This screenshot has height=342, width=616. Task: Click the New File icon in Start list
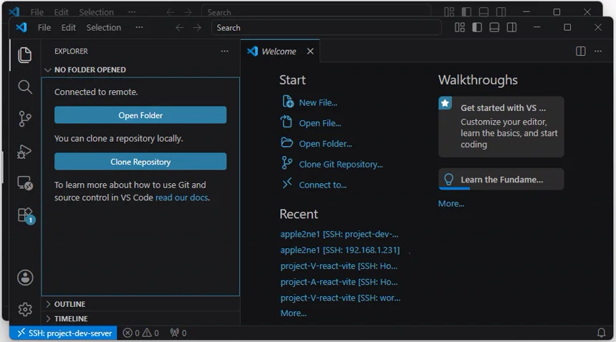287,102
